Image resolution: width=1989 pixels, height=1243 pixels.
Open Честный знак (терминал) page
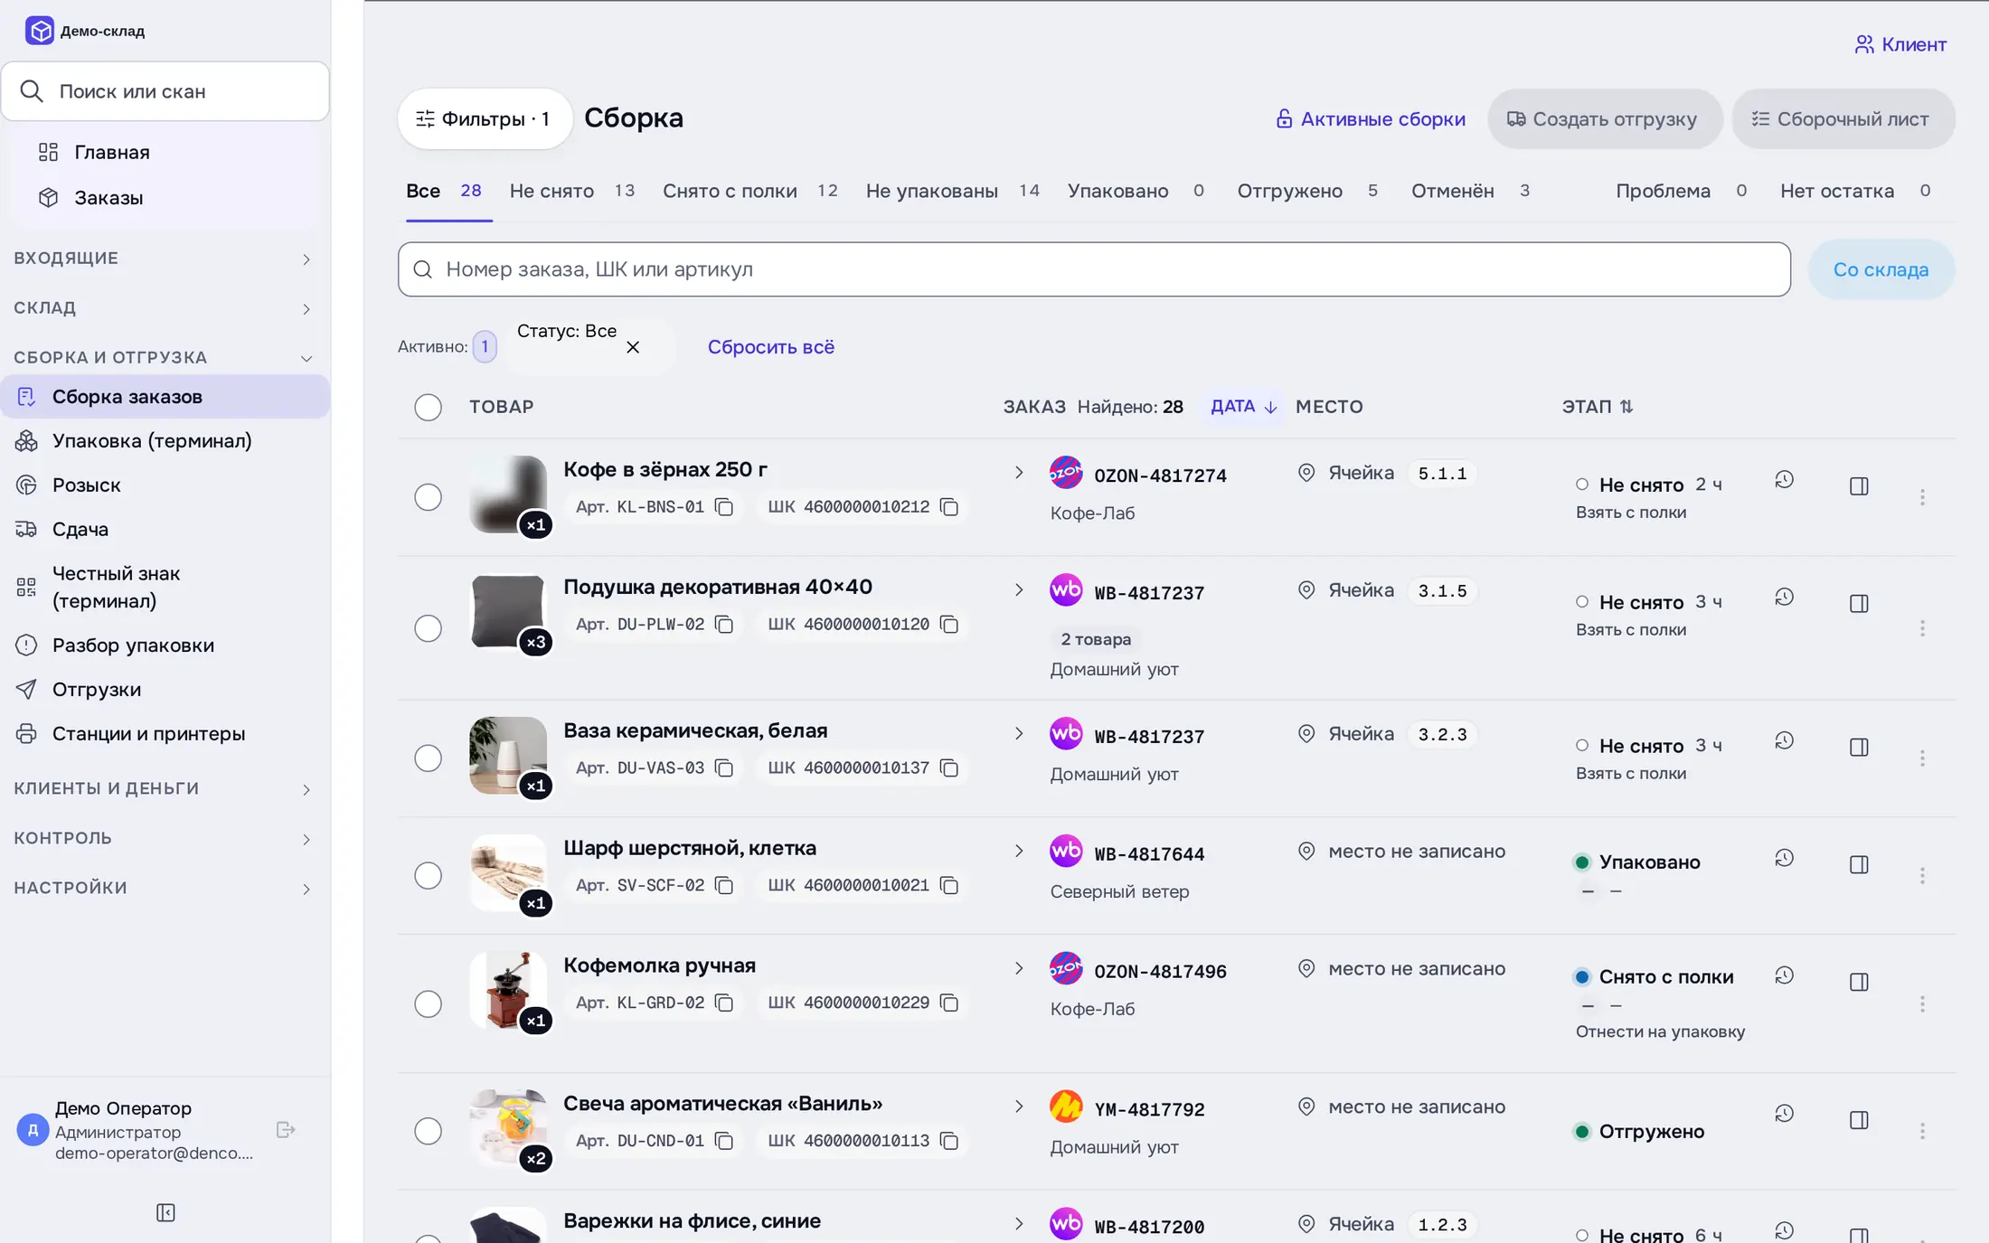(x=165, y=588)
